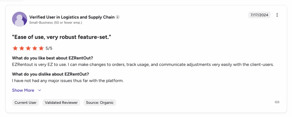
Task: Click Verified User in Logistics reviewer name
Action: 72,17
